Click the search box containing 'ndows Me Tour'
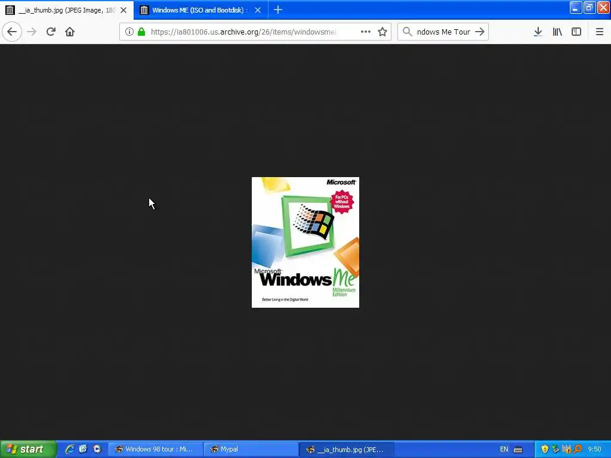The width and height of the screenshot is (611, 458). 443,32
